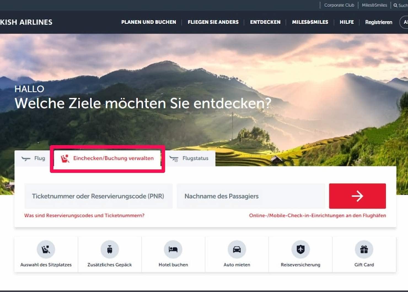Screen dimensions: 408x292
Task: Open Online-/Mobile-Check-in-Einrichtungen link
Action: pyautogui.click(x=318, y=215)
